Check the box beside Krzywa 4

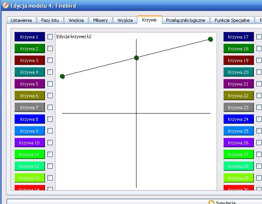(50, 72)
